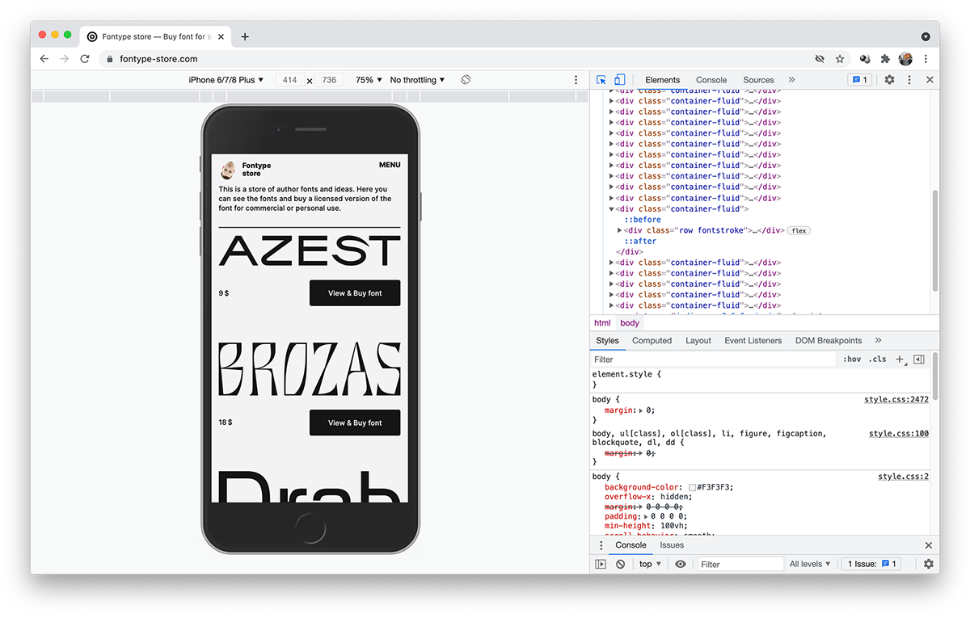
Task: Clear console with the block icon
Action: [621, 564]
